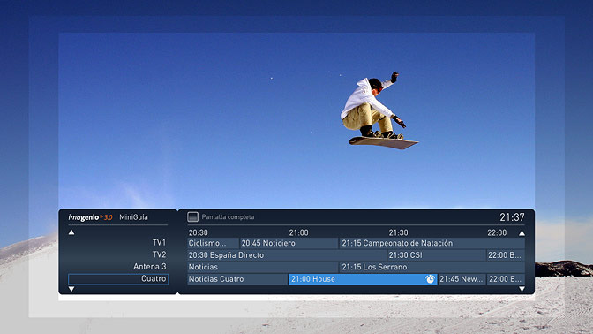593x334 pixels.
Task: Click the Pantalla completa label
Action: pyautogui.click(x=228, y=217)
